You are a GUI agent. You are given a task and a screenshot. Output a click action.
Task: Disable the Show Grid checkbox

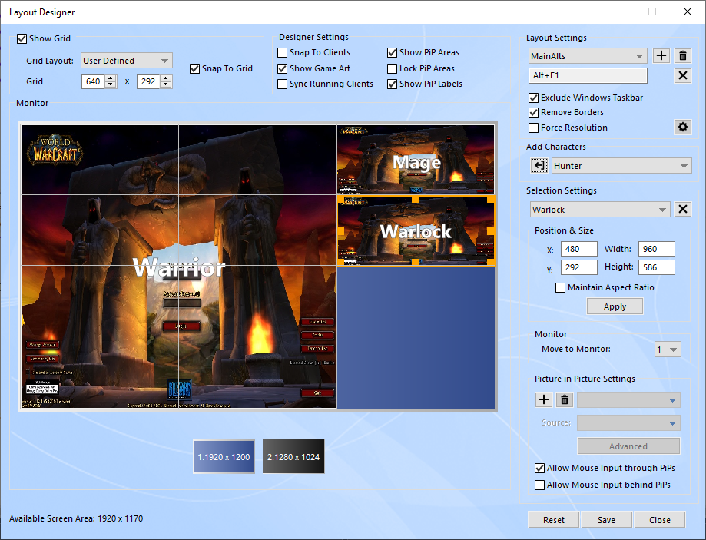click(22, 39)
